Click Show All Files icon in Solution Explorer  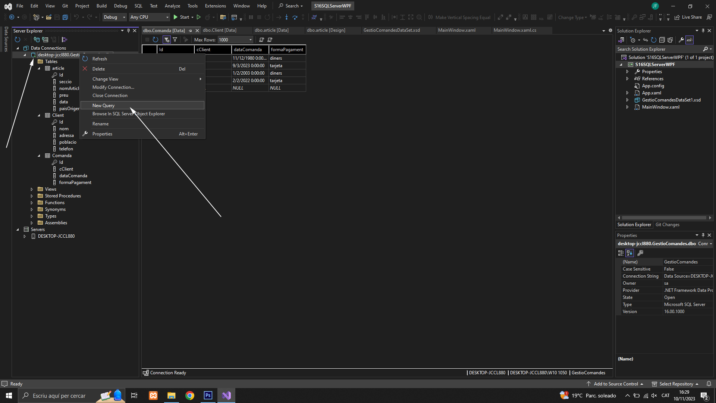(x=670, y=40)
